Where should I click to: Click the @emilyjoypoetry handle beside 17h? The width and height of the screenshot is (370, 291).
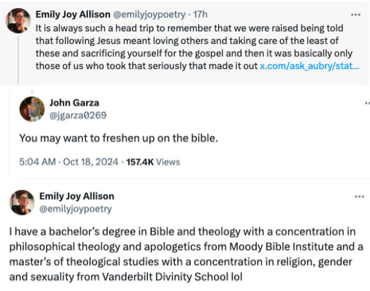(x=149, y=15)
